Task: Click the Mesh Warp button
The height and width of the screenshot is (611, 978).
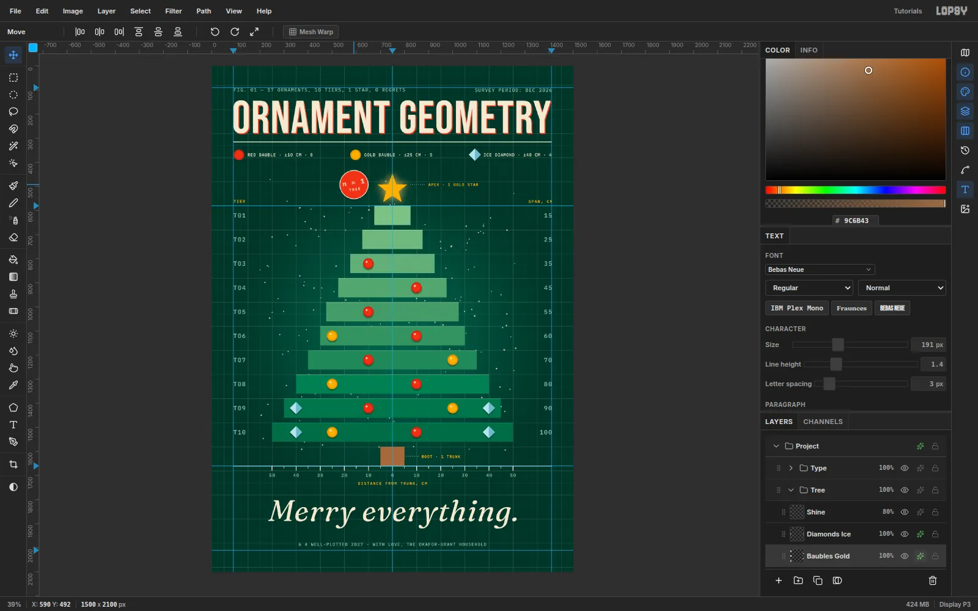Action: (311, 32)
